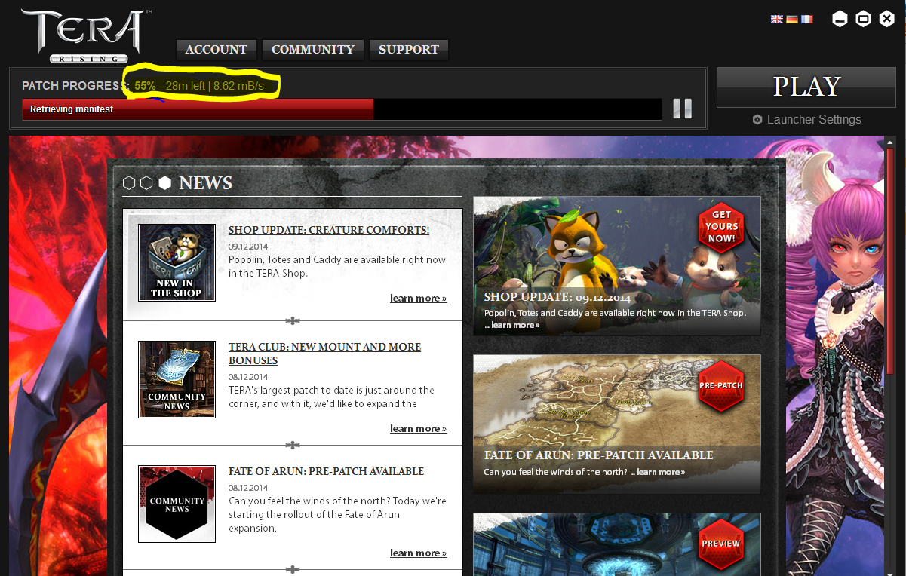Click the Get Yours Now badge
This screenshot has height=576, width=906.
click(721, 227)
